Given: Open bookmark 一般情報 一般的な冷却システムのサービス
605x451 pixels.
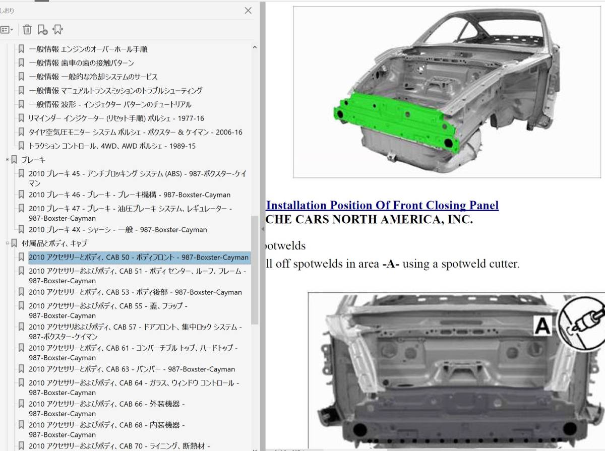Looking at the screenshot, I should (93, 77).
